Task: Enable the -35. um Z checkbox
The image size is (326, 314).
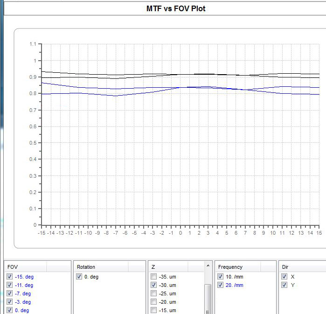Action: pyautogui.click(x=153, y=277)
